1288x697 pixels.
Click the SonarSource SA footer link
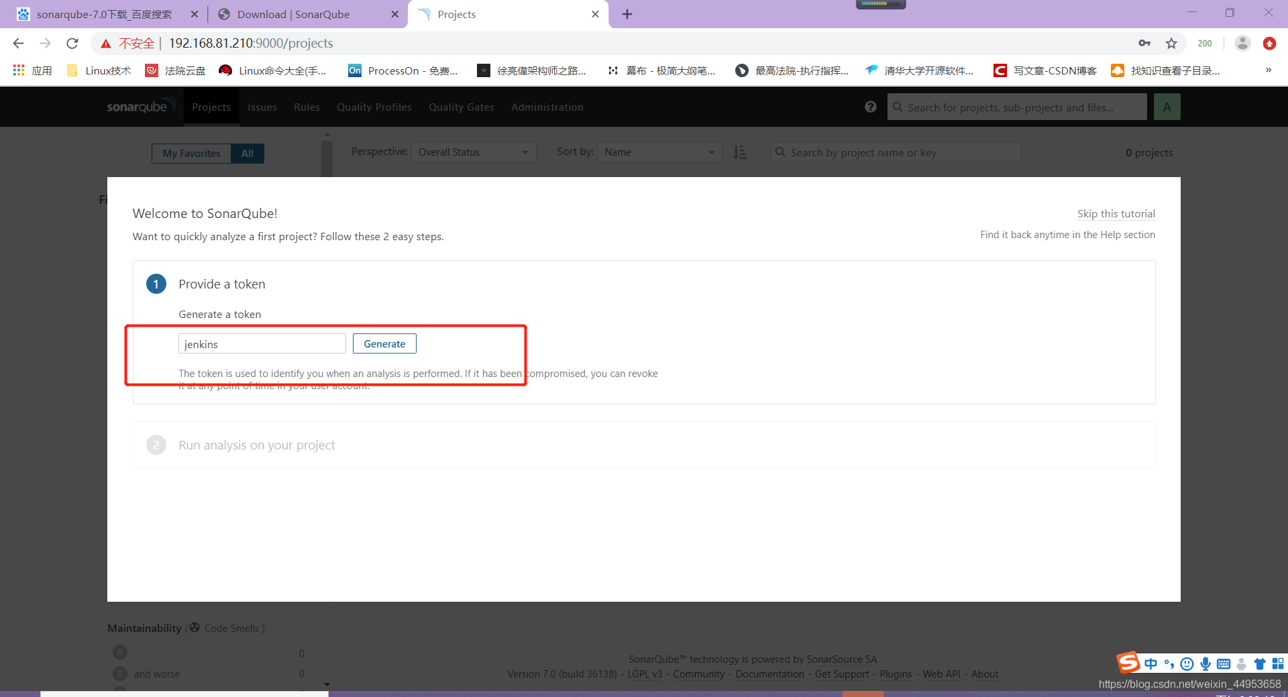pyautogui.click(x=842, y=659)
